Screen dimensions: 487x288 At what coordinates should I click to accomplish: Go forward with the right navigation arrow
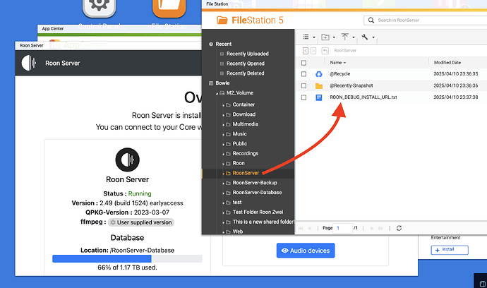[313, 51]
